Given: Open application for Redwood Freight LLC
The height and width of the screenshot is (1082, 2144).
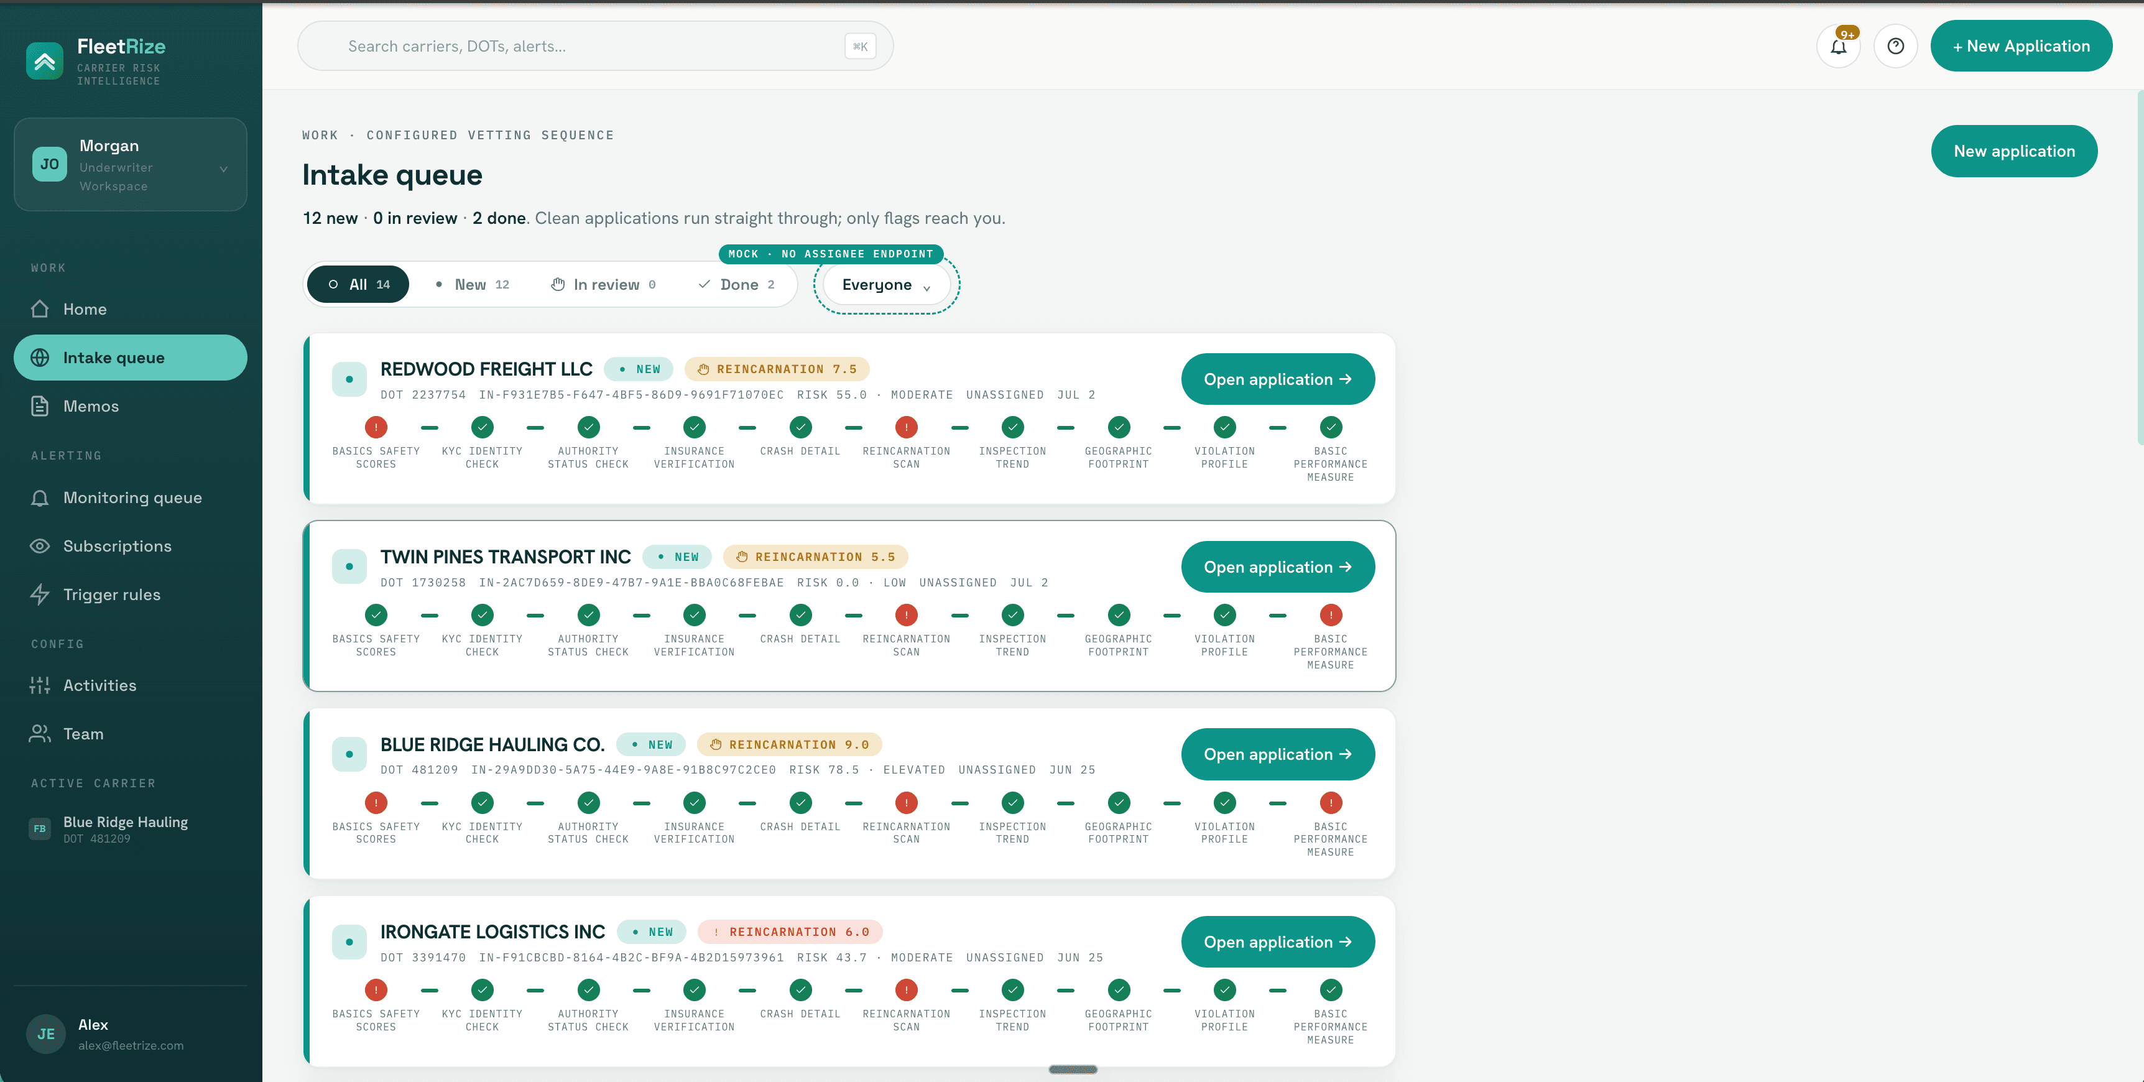Looking at the screenshot, I should pyautogui.click(x=1278, y=379).
